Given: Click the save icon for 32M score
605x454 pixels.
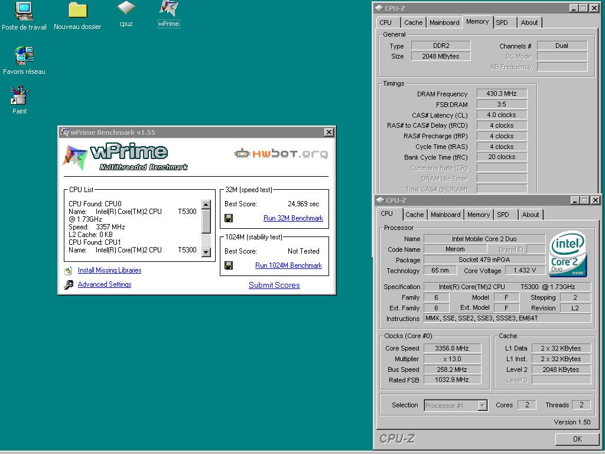Looking at the screenshot, I should click(x=229, y=219).
